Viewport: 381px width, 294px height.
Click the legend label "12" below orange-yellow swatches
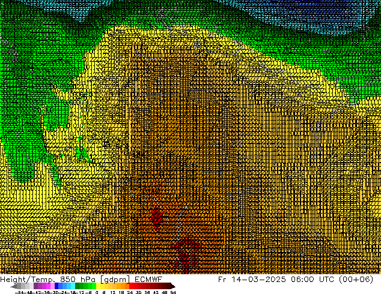coord(113,293)
